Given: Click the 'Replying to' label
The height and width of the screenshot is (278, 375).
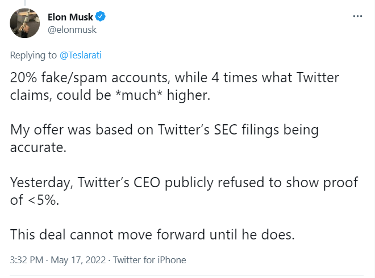Looking at the screenshot, I should [34, 55].
